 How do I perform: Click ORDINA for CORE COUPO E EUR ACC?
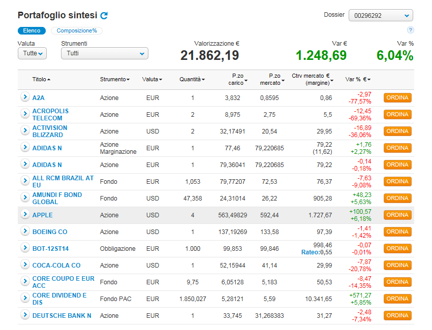[x=397, y=282]
